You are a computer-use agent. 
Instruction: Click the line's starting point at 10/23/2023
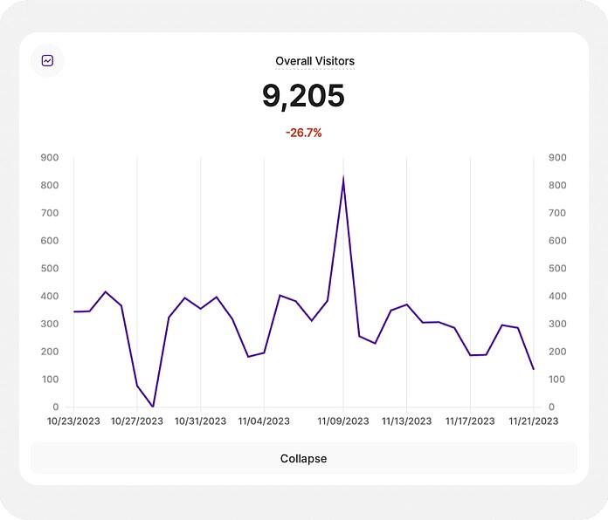(x=73, y=311)
